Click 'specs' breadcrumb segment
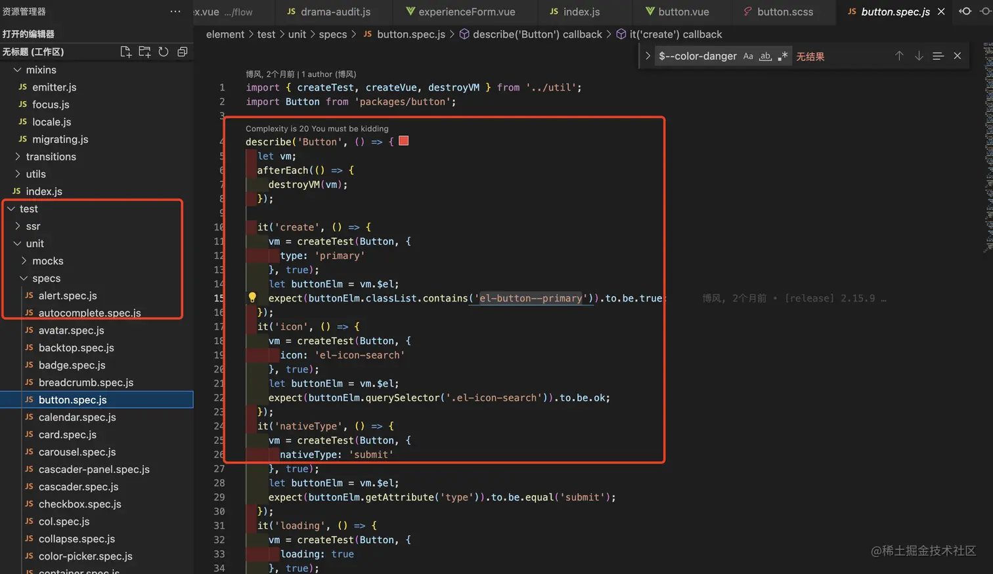 pos(333,34)
